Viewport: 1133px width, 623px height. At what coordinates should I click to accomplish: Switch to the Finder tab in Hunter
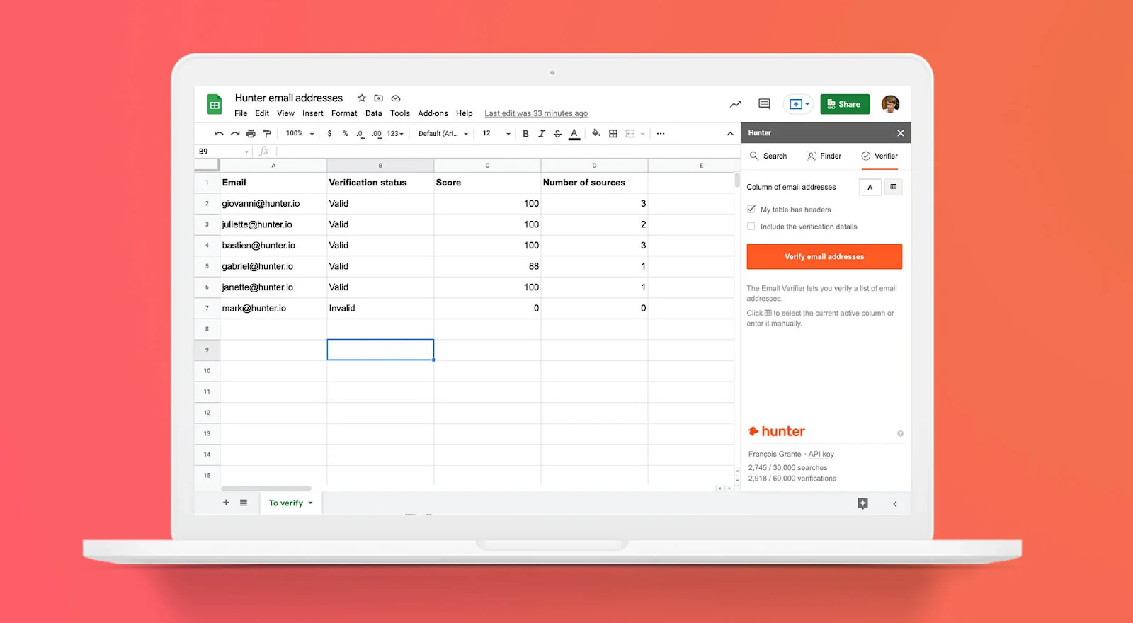pyautogui.click(x=824, y=156)
